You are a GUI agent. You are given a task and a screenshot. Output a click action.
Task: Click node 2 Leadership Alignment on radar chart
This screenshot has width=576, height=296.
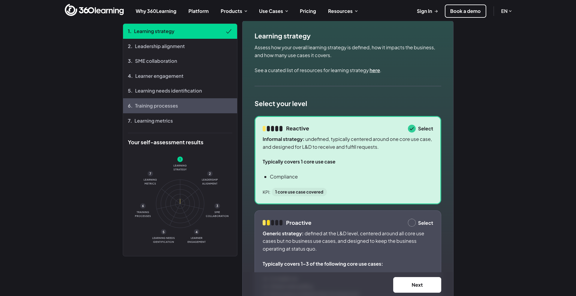point(210,174)
